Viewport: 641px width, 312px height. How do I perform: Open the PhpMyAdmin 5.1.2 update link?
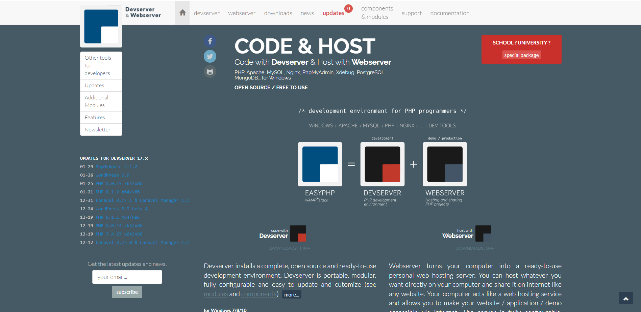(x=116, y=166)
